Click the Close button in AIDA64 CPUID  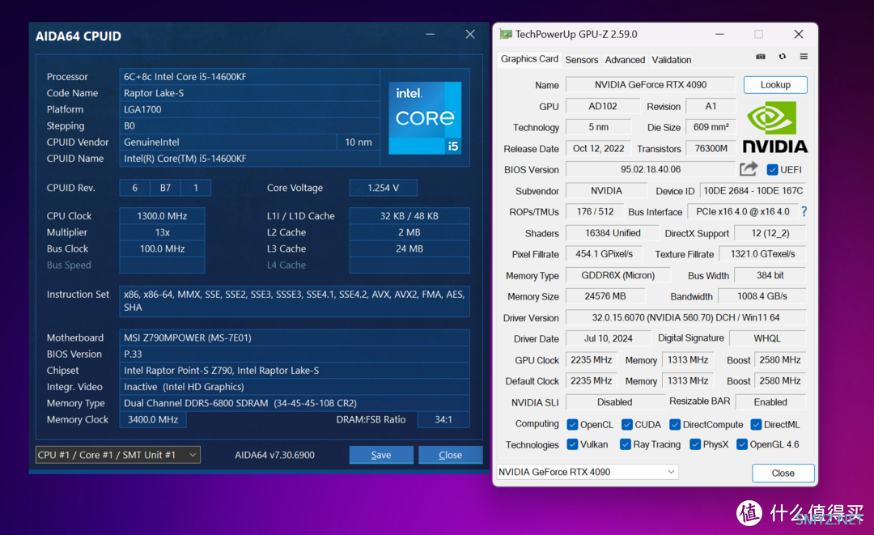pos(451,455)
